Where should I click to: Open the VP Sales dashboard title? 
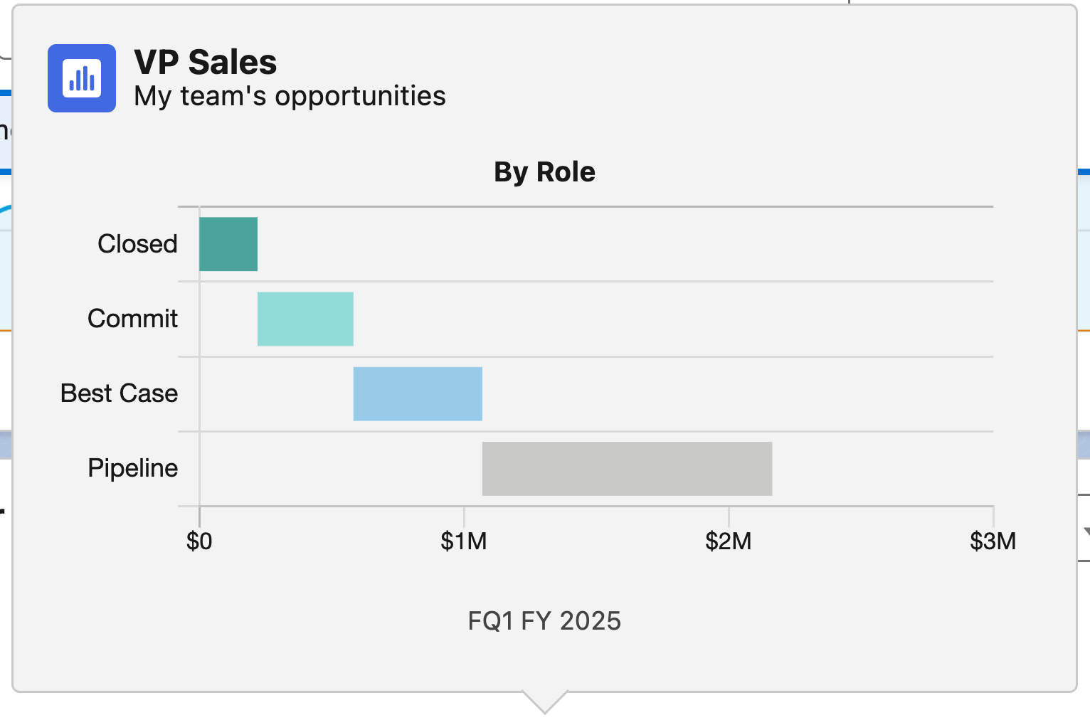click(x=205, y=62)
